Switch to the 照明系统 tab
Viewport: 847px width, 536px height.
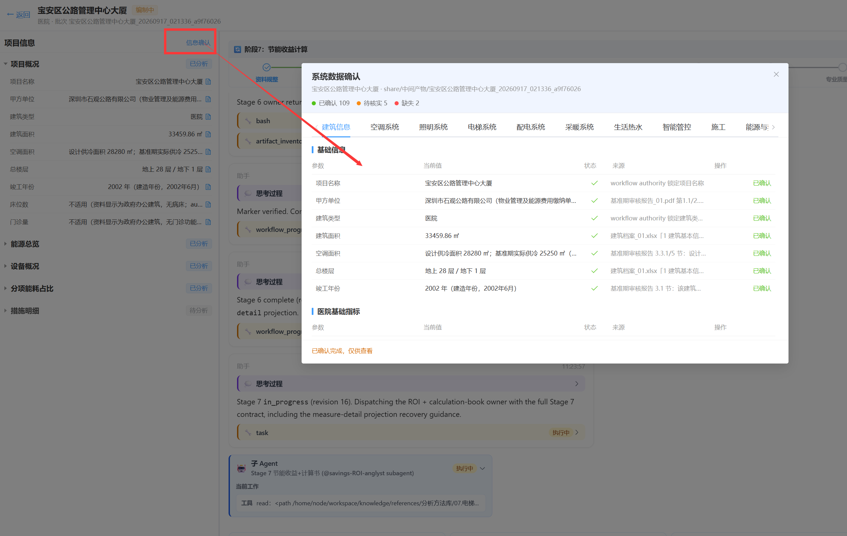coord(433,127)
